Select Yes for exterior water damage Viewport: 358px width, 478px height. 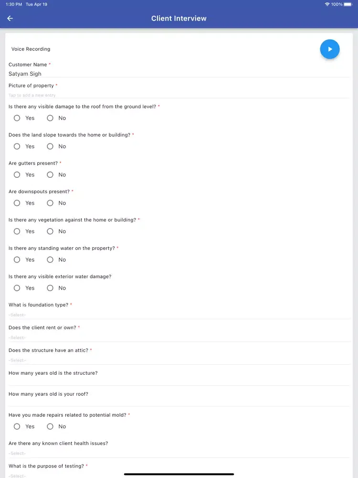coord(17,288)
